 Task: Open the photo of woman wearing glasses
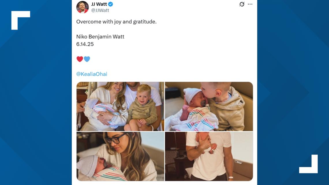click(x=120, y=156)
